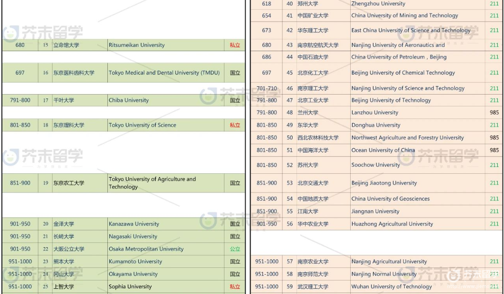This screenshot has height=294, width=504.
Task: Select the 618 ranking value
Action: [x=267, y=3]
